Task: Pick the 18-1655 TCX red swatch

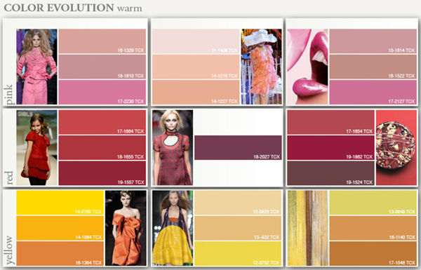Action: (102, 147)
